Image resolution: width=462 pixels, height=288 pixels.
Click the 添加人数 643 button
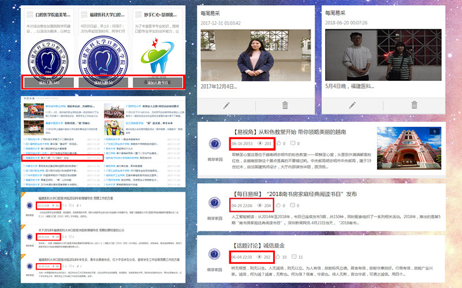click(49, 83)
